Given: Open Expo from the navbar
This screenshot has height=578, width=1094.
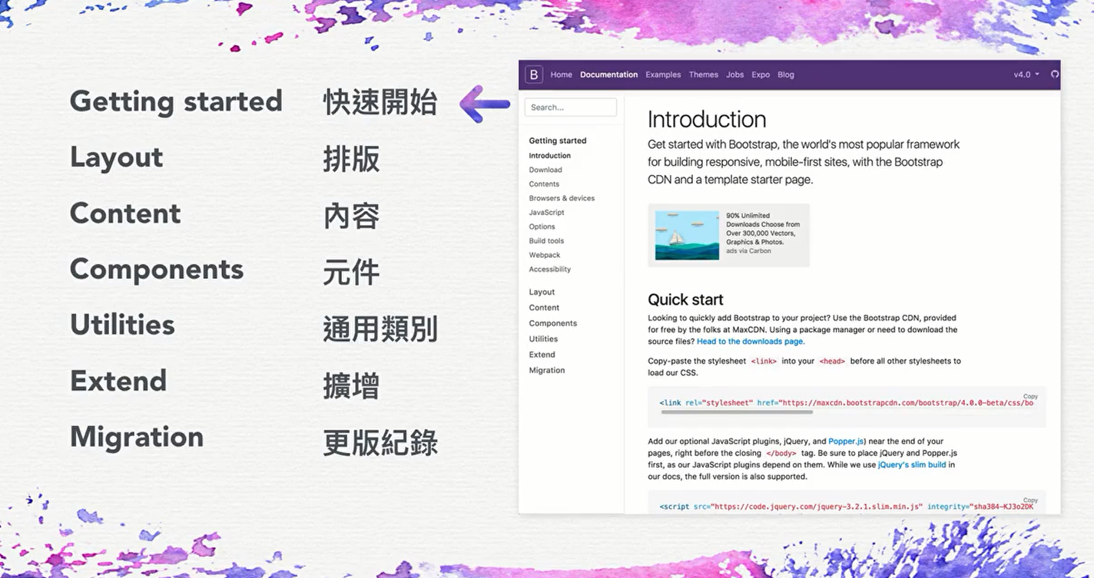Looking at the screenshot, I should click(x=761, y=74).
